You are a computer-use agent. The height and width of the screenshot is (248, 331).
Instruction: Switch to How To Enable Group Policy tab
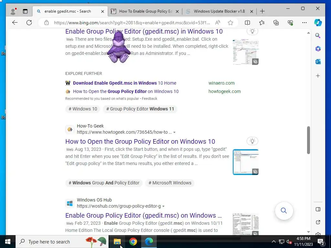tap(145, 11)
